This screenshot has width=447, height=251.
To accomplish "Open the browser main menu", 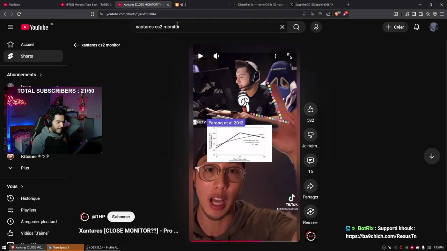I will [x=442, y=14].
